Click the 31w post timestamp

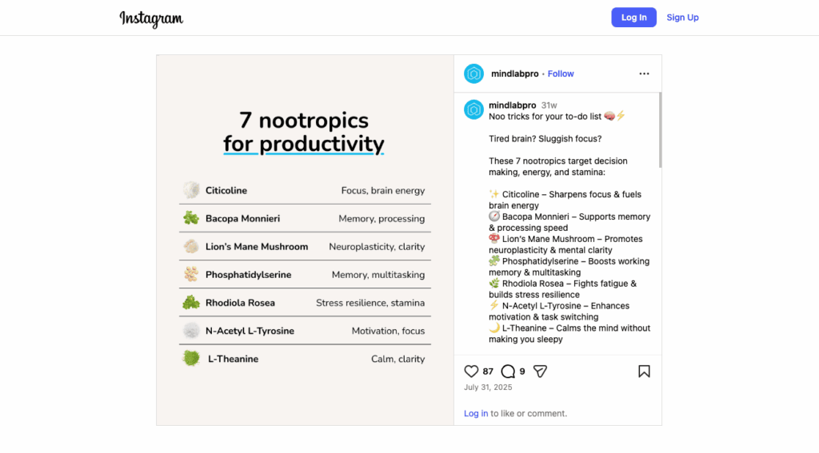click(x=549, y=105)
